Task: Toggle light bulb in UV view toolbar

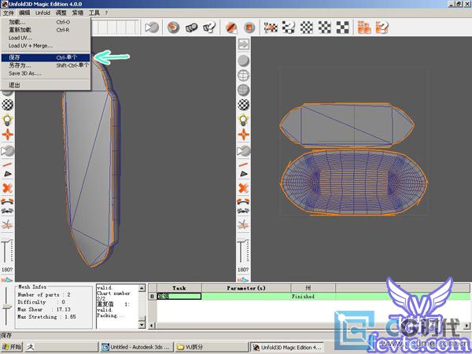Action: 244,120
